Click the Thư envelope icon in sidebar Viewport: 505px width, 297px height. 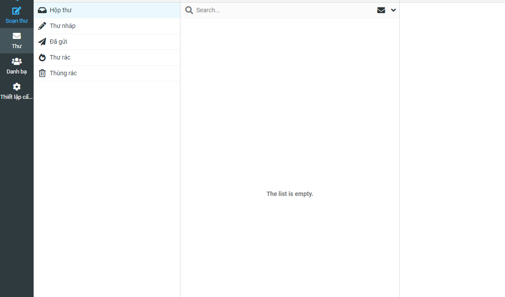coord(17,36)
